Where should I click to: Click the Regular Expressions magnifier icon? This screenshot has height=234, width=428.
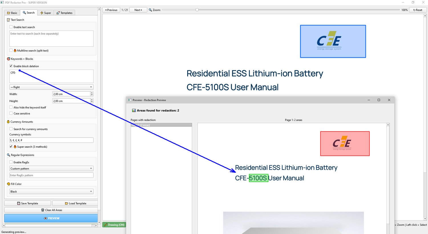(x=8, y=155)
